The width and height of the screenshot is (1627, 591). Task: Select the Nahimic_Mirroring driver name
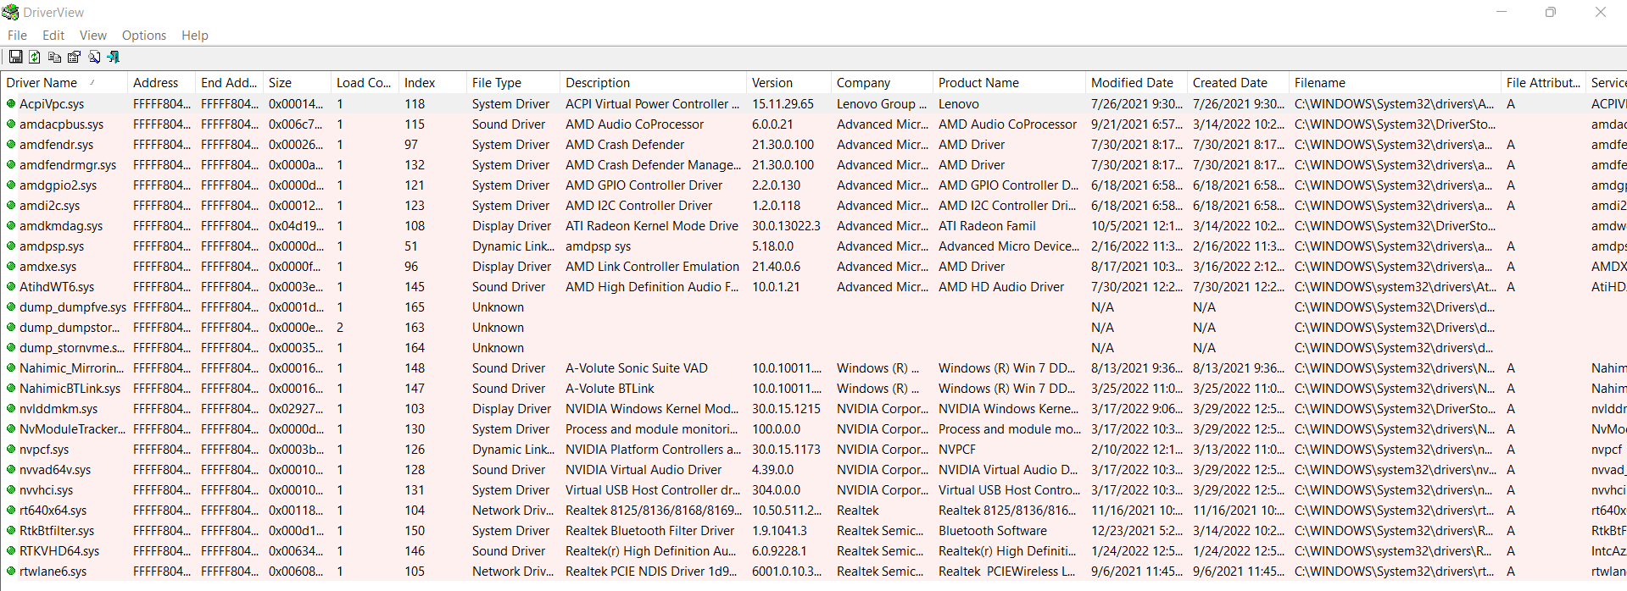coord(71,368)
